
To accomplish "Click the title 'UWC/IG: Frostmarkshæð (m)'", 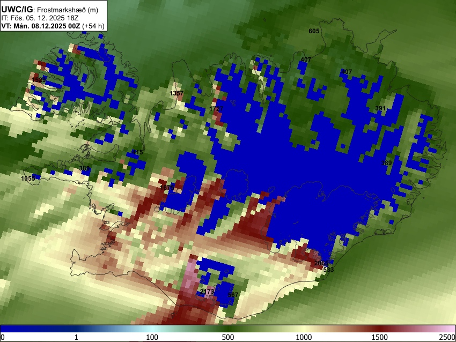I will tap(50, 10).
